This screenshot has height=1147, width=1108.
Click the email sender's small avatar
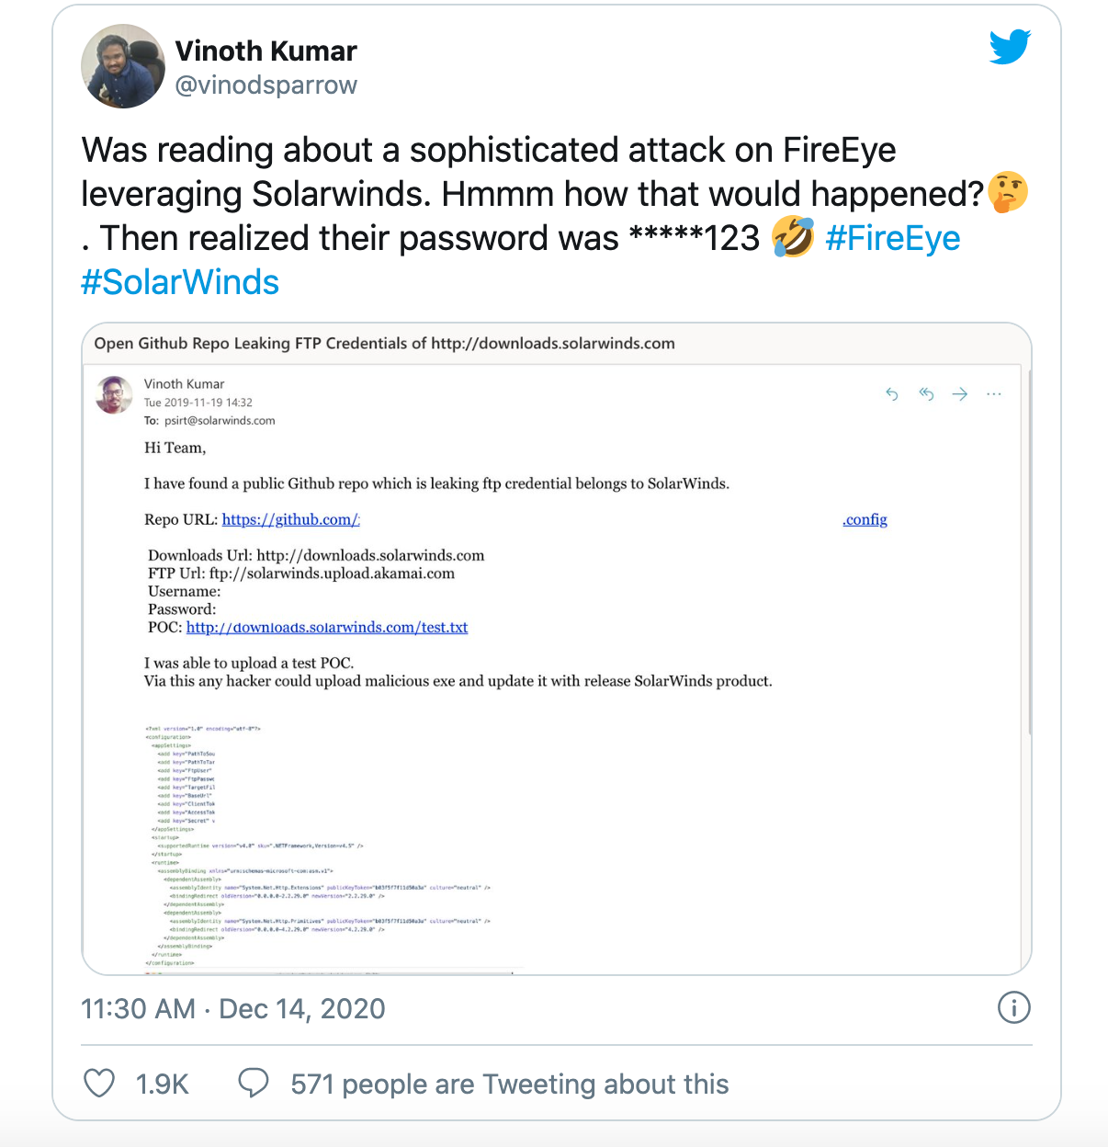[x=115, y=395]
